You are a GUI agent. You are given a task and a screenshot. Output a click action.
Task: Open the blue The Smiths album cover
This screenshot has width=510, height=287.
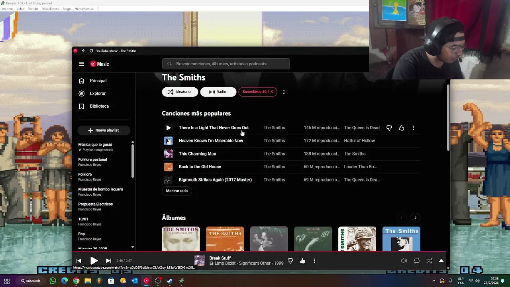401,239
